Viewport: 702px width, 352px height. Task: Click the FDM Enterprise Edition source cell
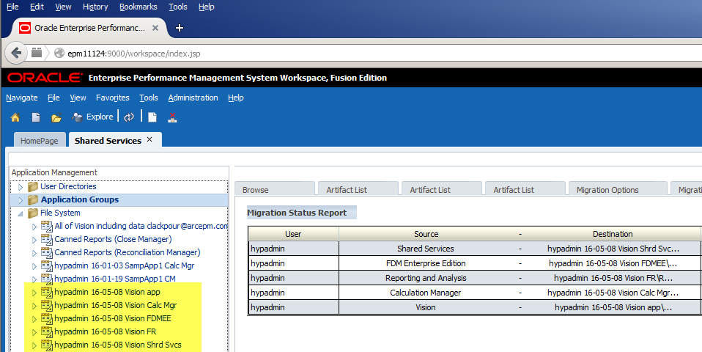click(x=426, y=263)
